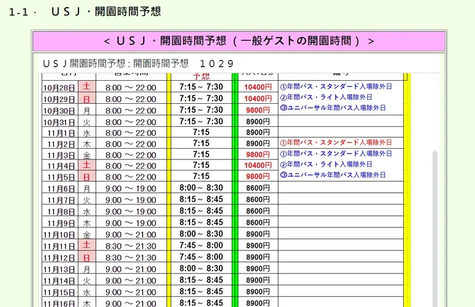Select the 10月31日 date cell

tap(59, 122)
